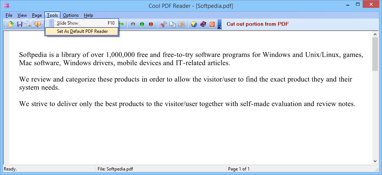This screenshot has height=175, width=382.
Task: Select the scissors cut-out tool
Action: (164, 24)
